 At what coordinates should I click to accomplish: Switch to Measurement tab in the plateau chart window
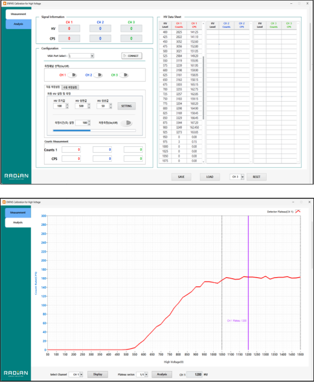pos(17,212)
